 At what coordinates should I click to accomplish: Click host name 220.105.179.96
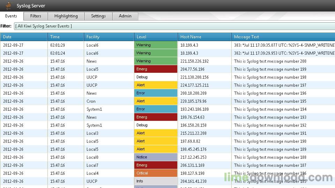pyautogui.click(x=193, y=101)
